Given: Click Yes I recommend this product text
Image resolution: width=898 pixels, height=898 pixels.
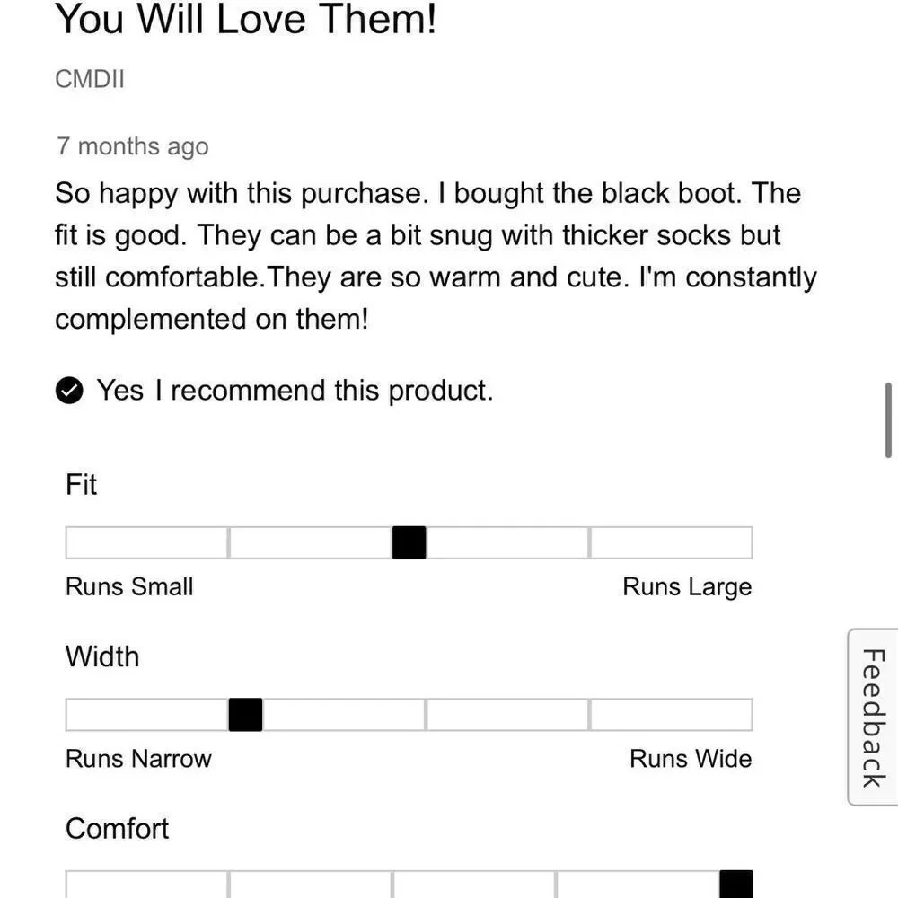Looking at the screenshot, I should 295,391.
